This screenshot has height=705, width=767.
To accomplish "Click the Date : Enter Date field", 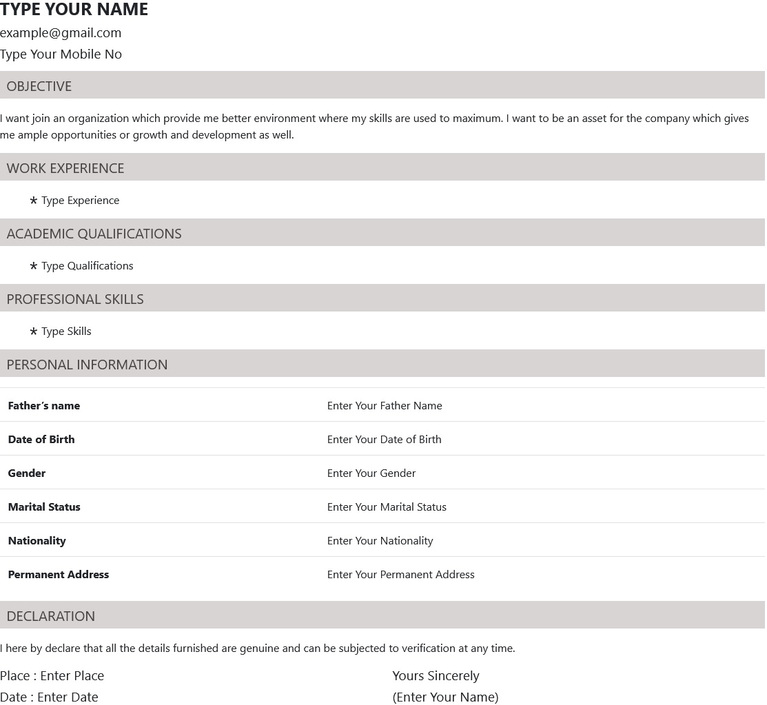I will click(x=49, y=697).
